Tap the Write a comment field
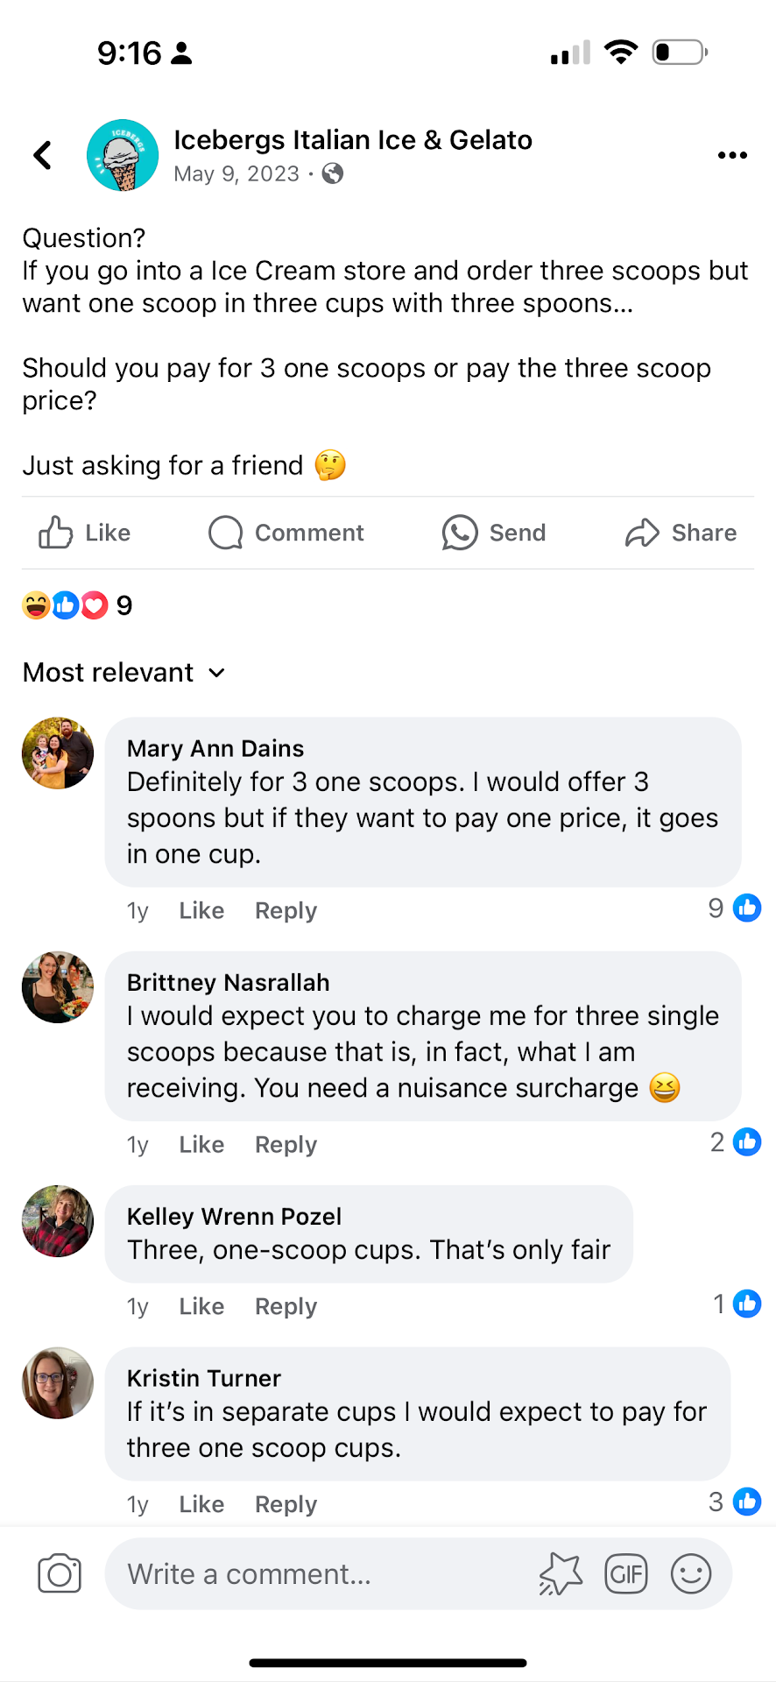 (324, 1573)
